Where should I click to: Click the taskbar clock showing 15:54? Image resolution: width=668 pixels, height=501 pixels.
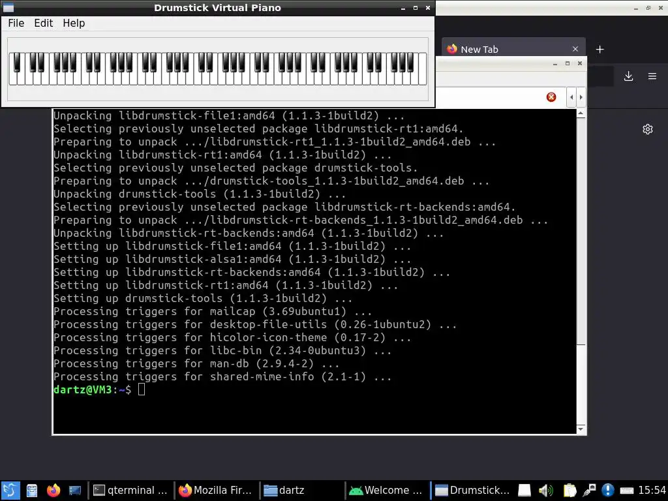(x=652, y=491)
